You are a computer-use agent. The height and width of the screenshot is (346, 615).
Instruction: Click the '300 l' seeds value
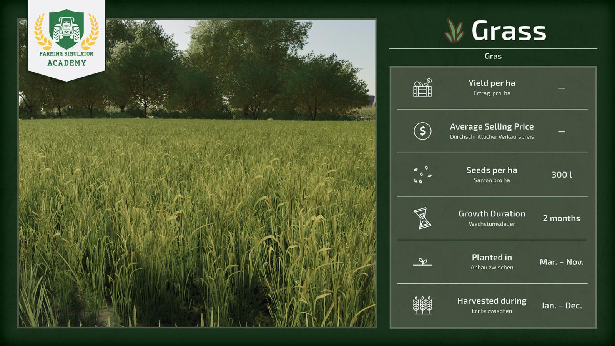pos(562,175)
